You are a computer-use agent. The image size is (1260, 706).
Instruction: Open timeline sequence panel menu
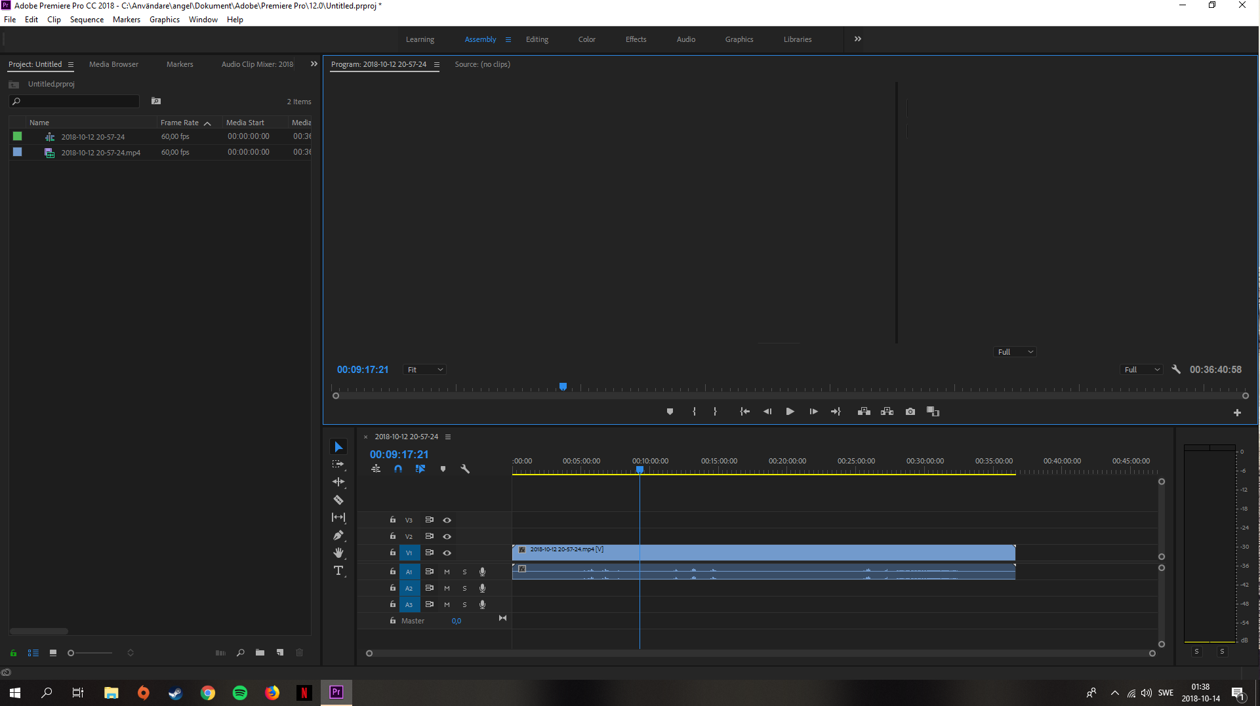coord(448,437)
